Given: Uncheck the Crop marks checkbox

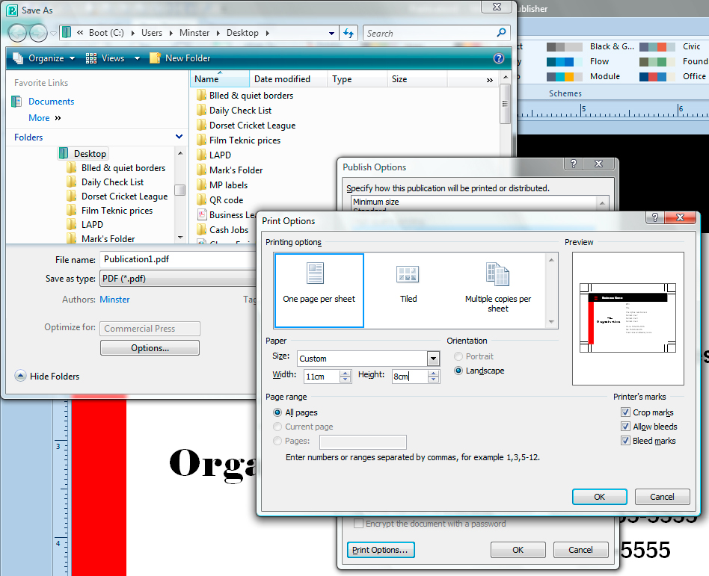Looking at the screenshot, I should pos(625,412).
